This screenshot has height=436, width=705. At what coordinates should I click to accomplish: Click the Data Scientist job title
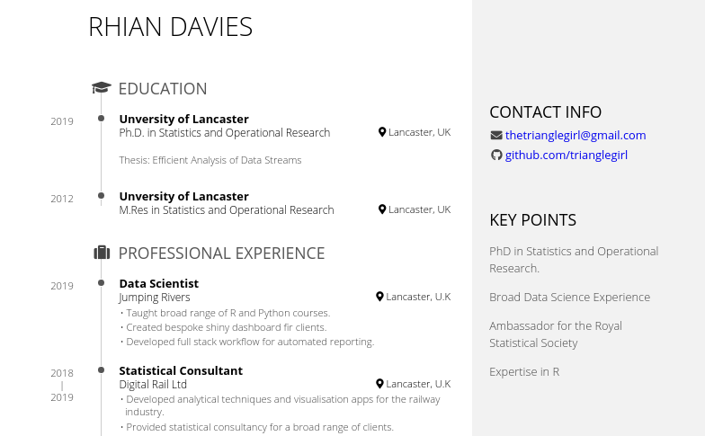point(158,283)
